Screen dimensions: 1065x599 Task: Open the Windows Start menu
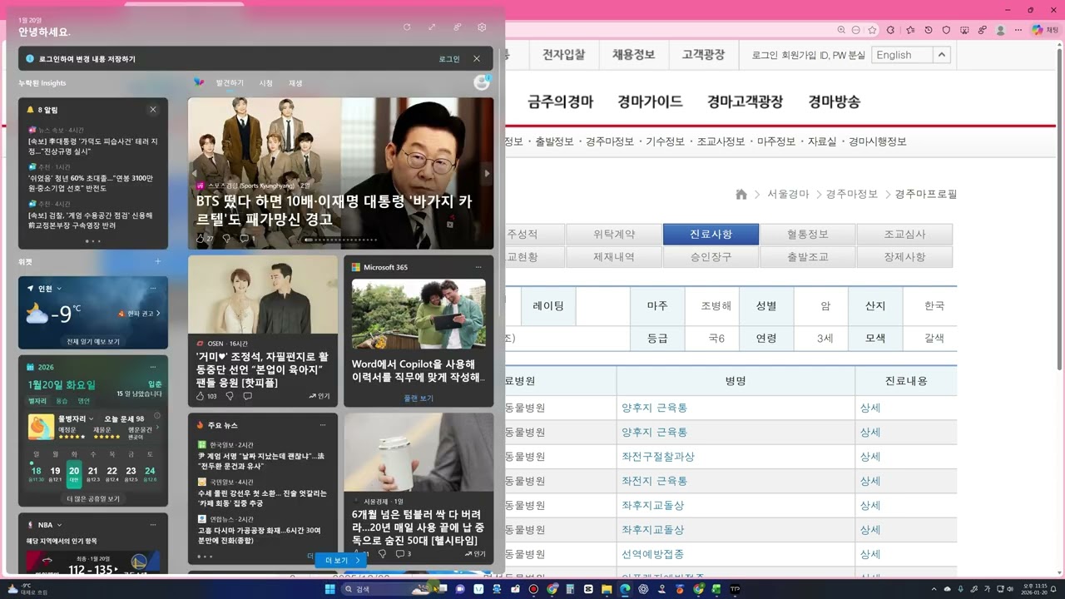[x=329, y=589]
